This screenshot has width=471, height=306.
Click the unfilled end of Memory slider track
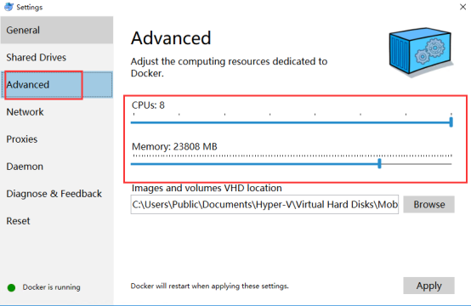[417, 164]
